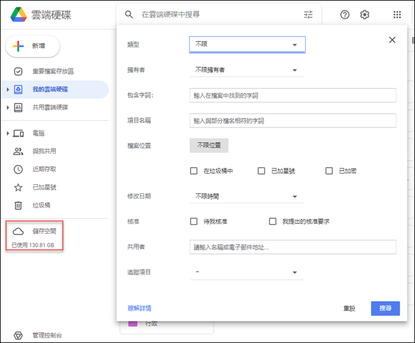
Task: Check the 已加星號 checkbox in search panel
Action: pos(261,171)
